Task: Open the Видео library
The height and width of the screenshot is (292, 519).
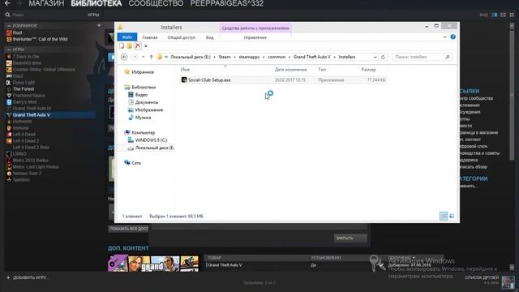Action: click(138, 95)
